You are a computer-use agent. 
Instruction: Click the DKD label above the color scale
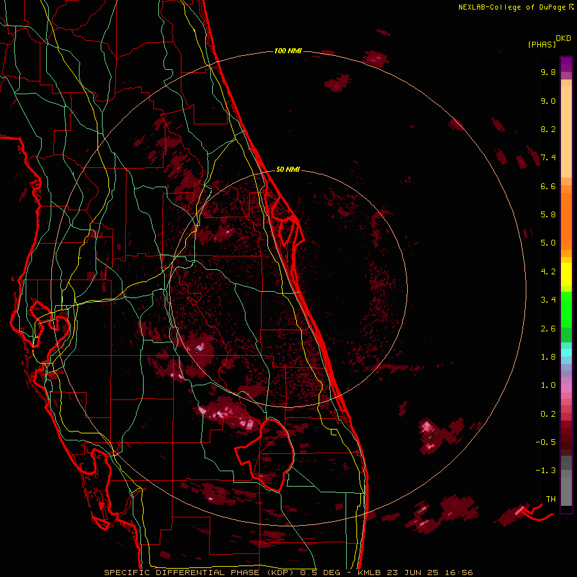(563, 38)
